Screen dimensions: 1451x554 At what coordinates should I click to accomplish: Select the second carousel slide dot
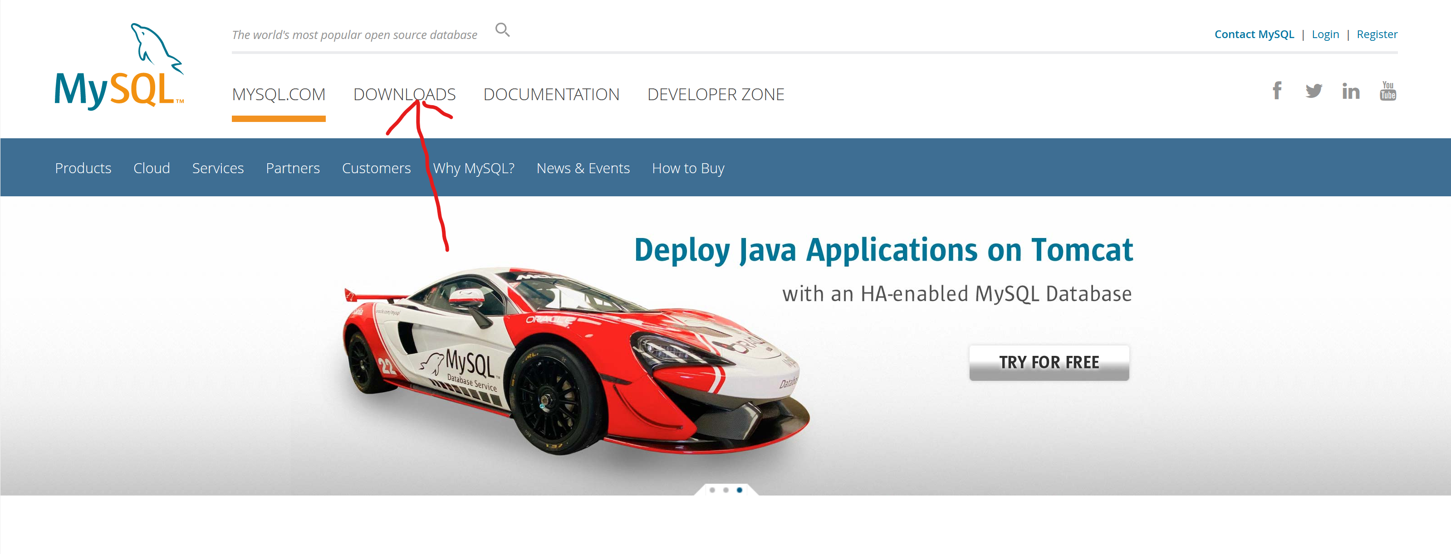point(725,490)
